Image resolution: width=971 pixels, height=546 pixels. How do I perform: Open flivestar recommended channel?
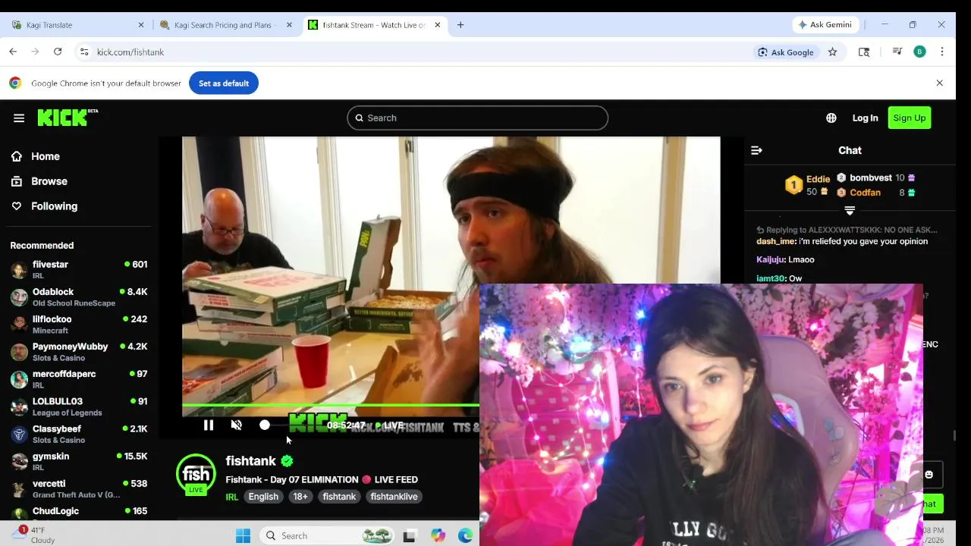pyautogui.click(x=78, y=269)
